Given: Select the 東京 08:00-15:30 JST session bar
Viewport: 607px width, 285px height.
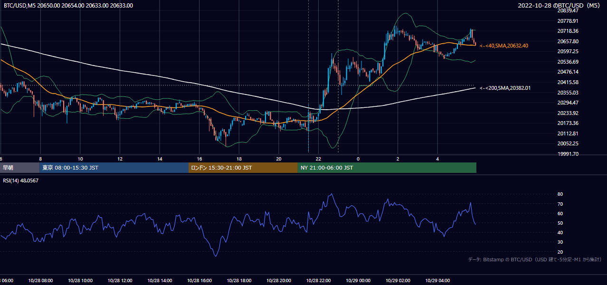Looking at the screenshot, I should [114, 168].
